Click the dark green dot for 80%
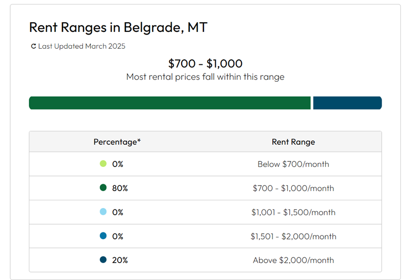This screenshot has width=406, height=280. tap(103, 188)
